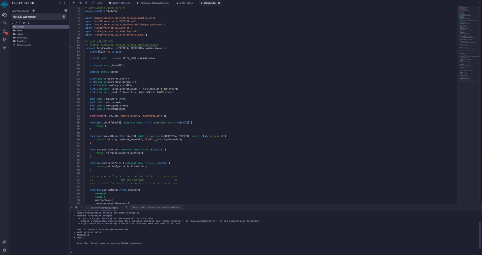Open the default_workspace dropdown
Viewport: 482px width, 255px height.
click(x=40, y=16)
